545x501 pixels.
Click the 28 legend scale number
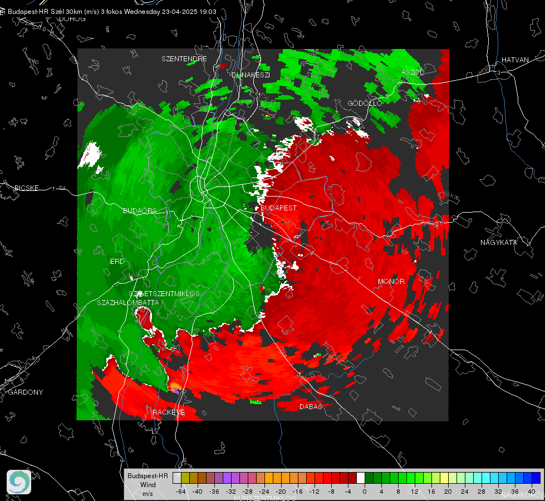point(482,492)
